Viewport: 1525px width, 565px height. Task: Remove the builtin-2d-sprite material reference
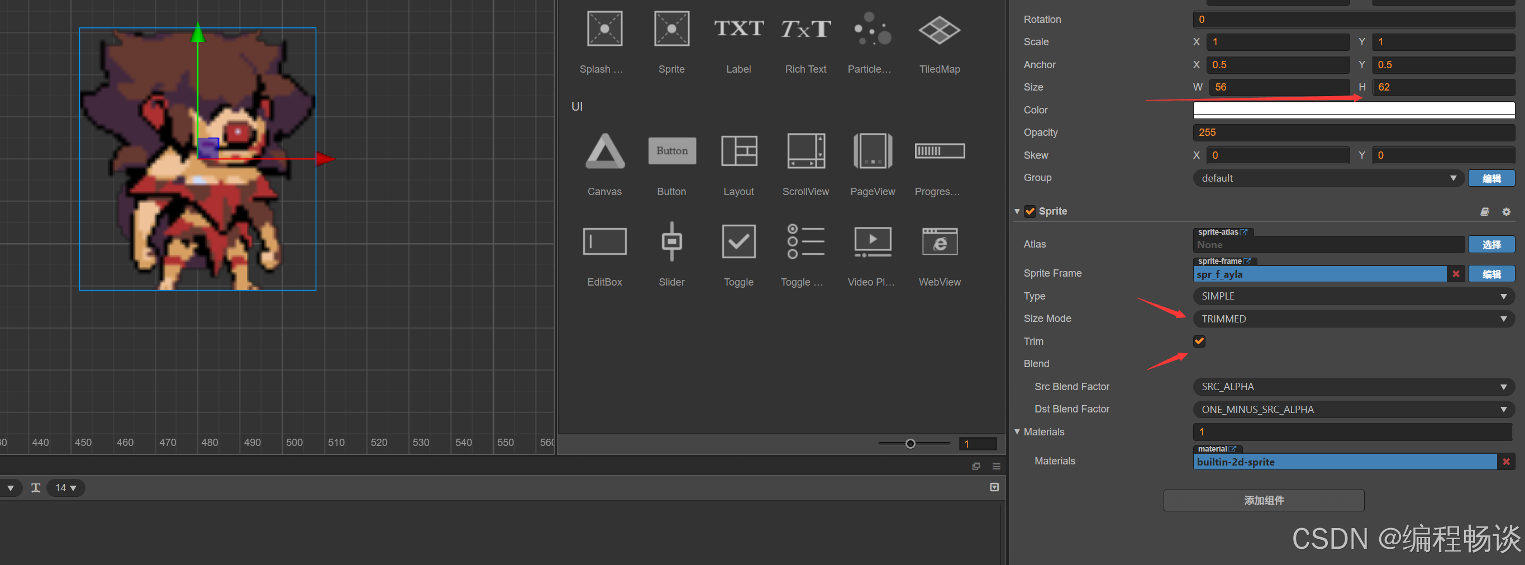tap(1505, 462)
